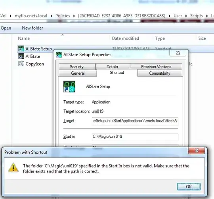This screenshot has height=199, width=214.
Task: Click the Target type value Application
Action: coord(101,102)
